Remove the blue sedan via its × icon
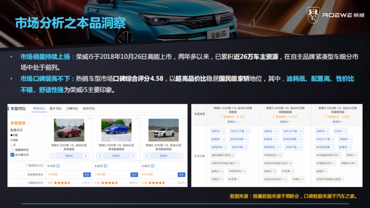 click(137, 118)
